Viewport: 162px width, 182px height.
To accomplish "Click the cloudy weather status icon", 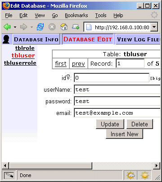I will coord(130,175).
